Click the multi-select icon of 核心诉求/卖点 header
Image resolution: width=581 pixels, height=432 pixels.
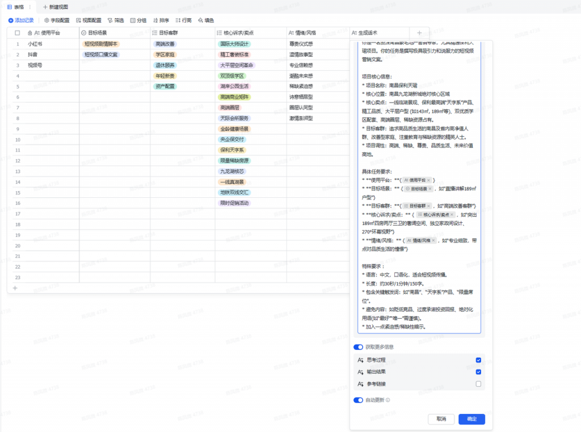[220, 33]
